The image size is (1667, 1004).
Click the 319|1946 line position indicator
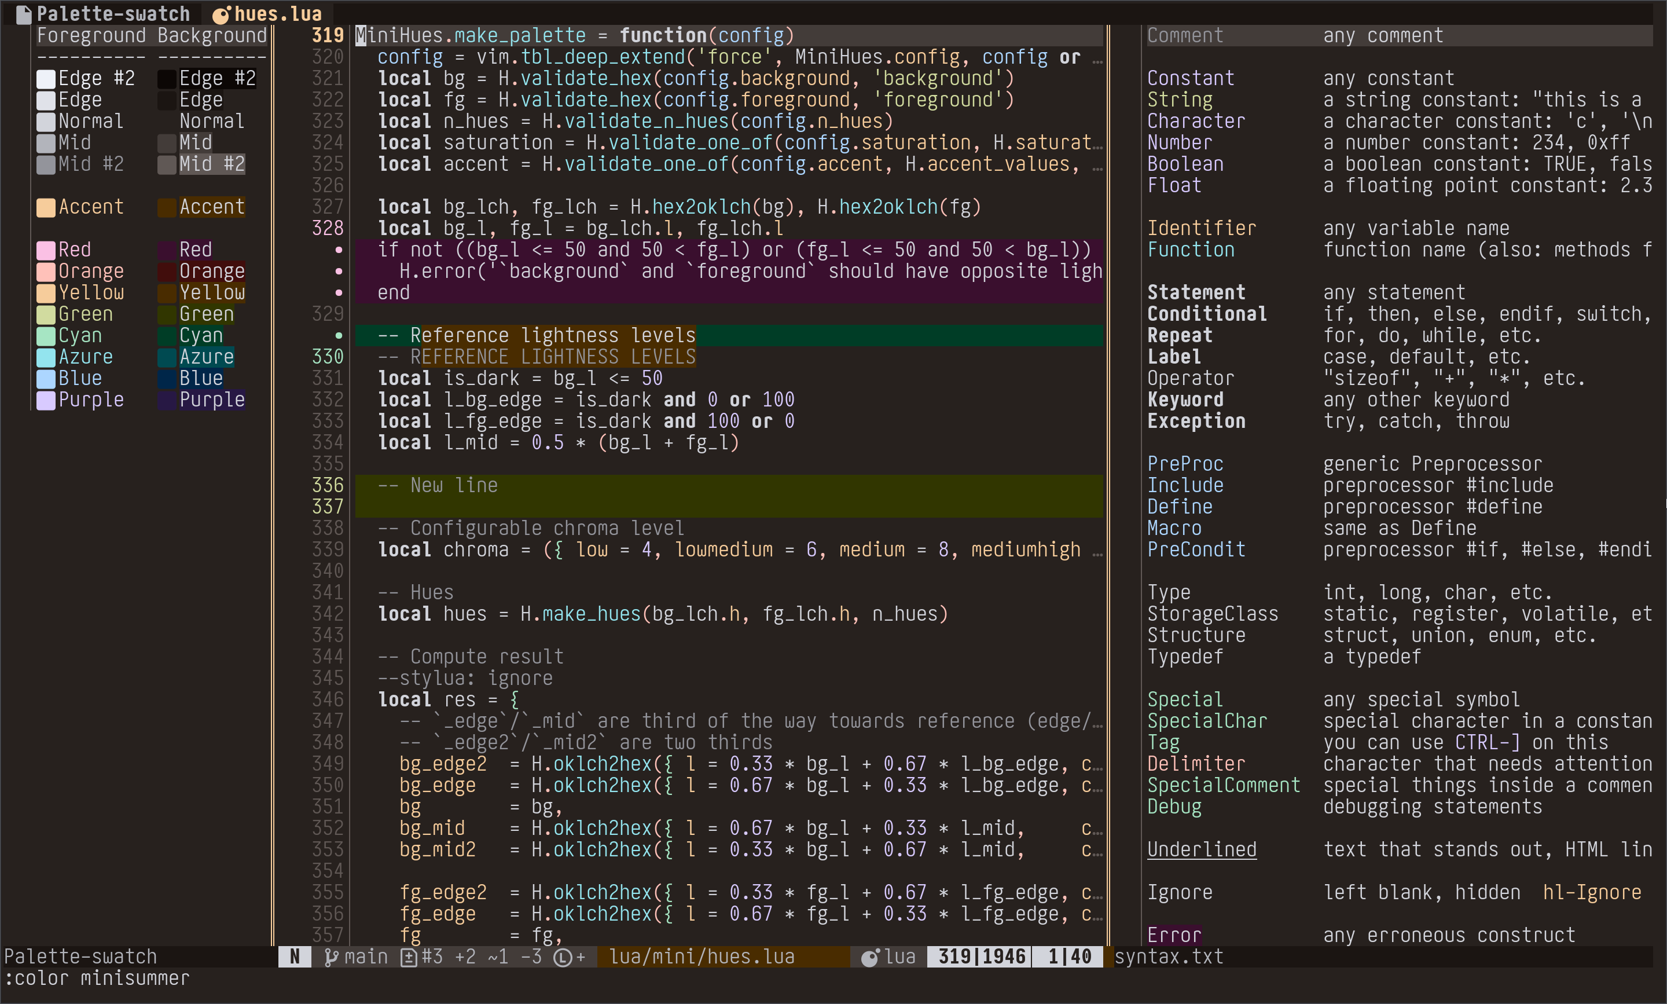[981, 957]
